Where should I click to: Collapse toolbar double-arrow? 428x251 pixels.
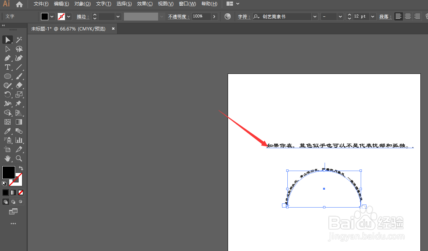(x=3, y=26)
